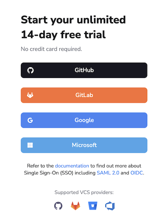The height and width of the screenshot is (212, 165).
Task: Select the GitHub logo under supported VCS providers
Action: pyautogui.click(x=58, y=206)
